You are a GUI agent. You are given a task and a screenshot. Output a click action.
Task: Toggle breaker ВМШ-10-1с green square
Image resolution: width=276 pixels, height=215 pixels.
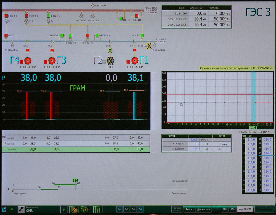point(97,35)
